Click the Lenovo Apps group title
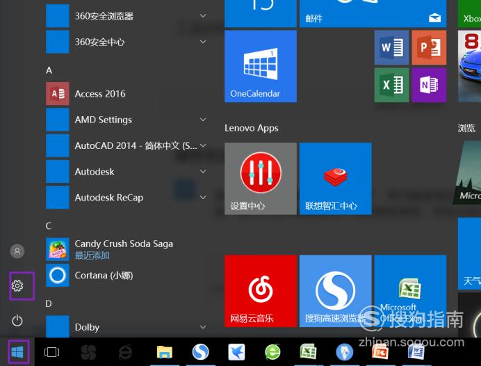Screen dimensions: 481x366 click(x=252, y=128)
